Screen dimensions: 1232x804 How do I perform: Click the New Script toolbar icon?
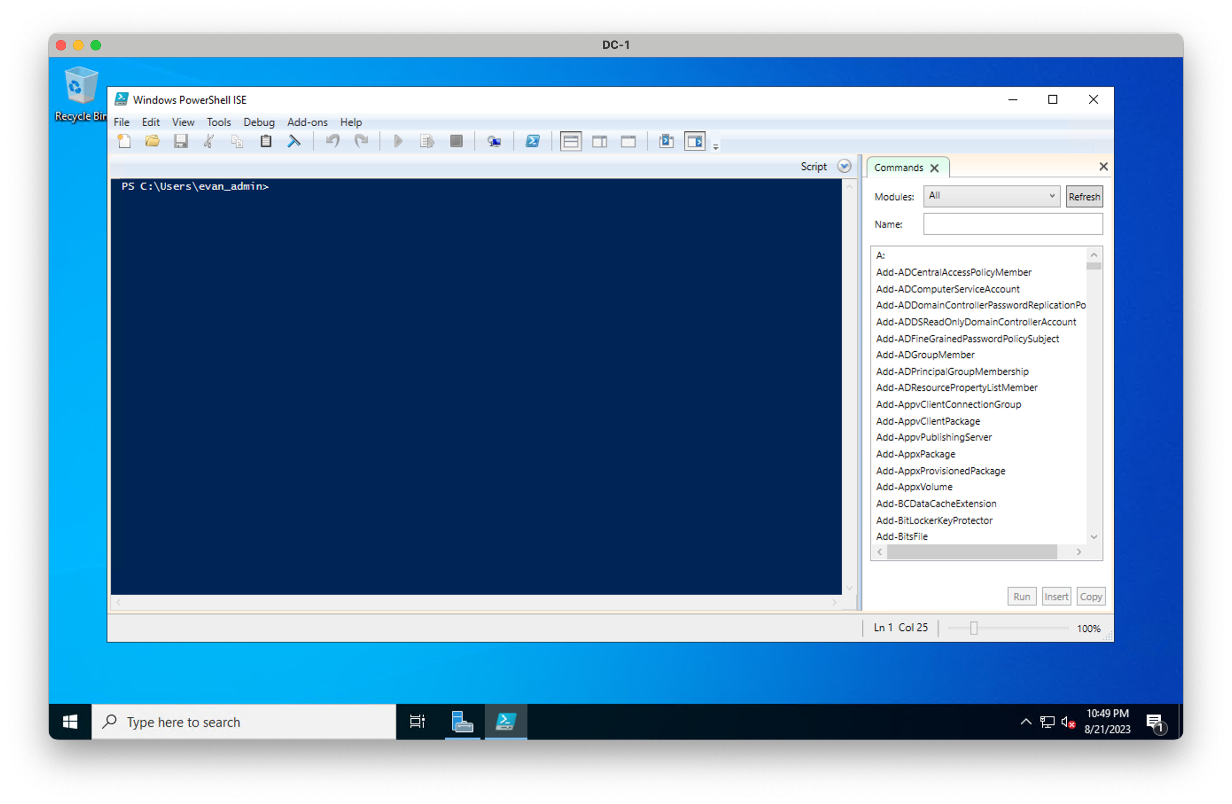124,141
